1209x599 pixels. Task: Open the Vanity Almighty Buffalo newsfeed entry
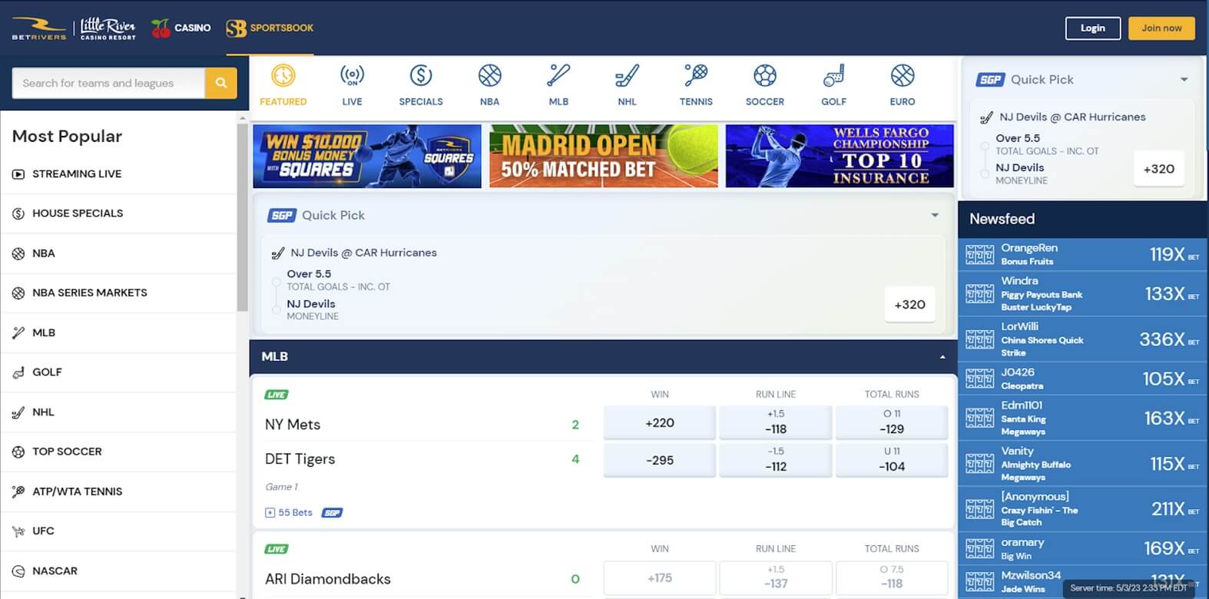(x=1083, y=464)
